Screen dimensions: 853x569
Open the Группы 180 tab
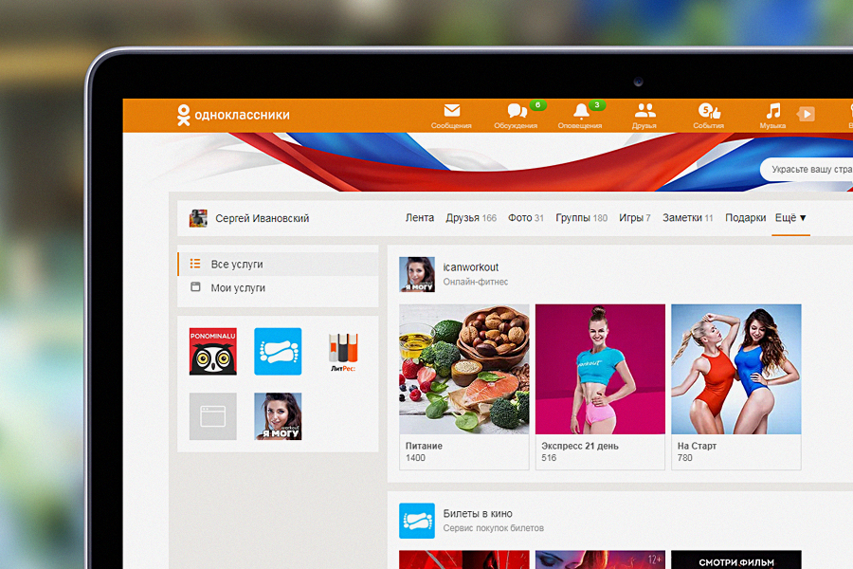point(582,218)
